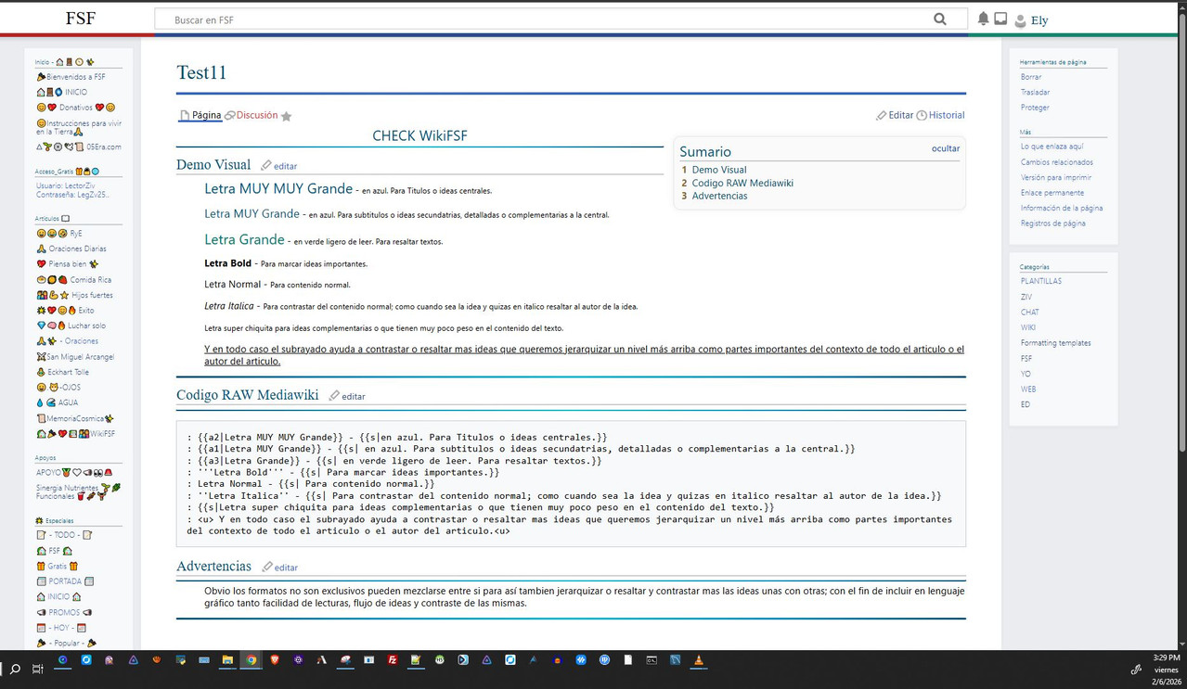The width and height of the screenshot is (1187, 689).
Task: Open Lo que enlaza aquí
Action: pos(1052,147)
